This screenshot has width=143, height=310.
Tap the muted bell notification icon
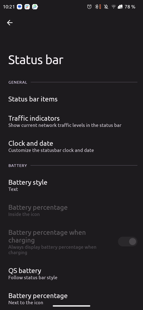106,7
